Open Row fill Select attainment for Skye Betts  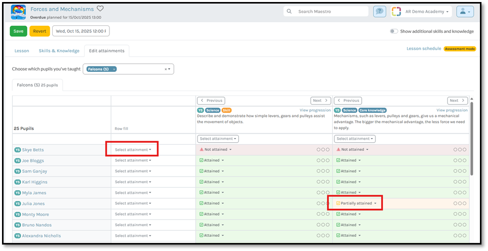point(133,150)
